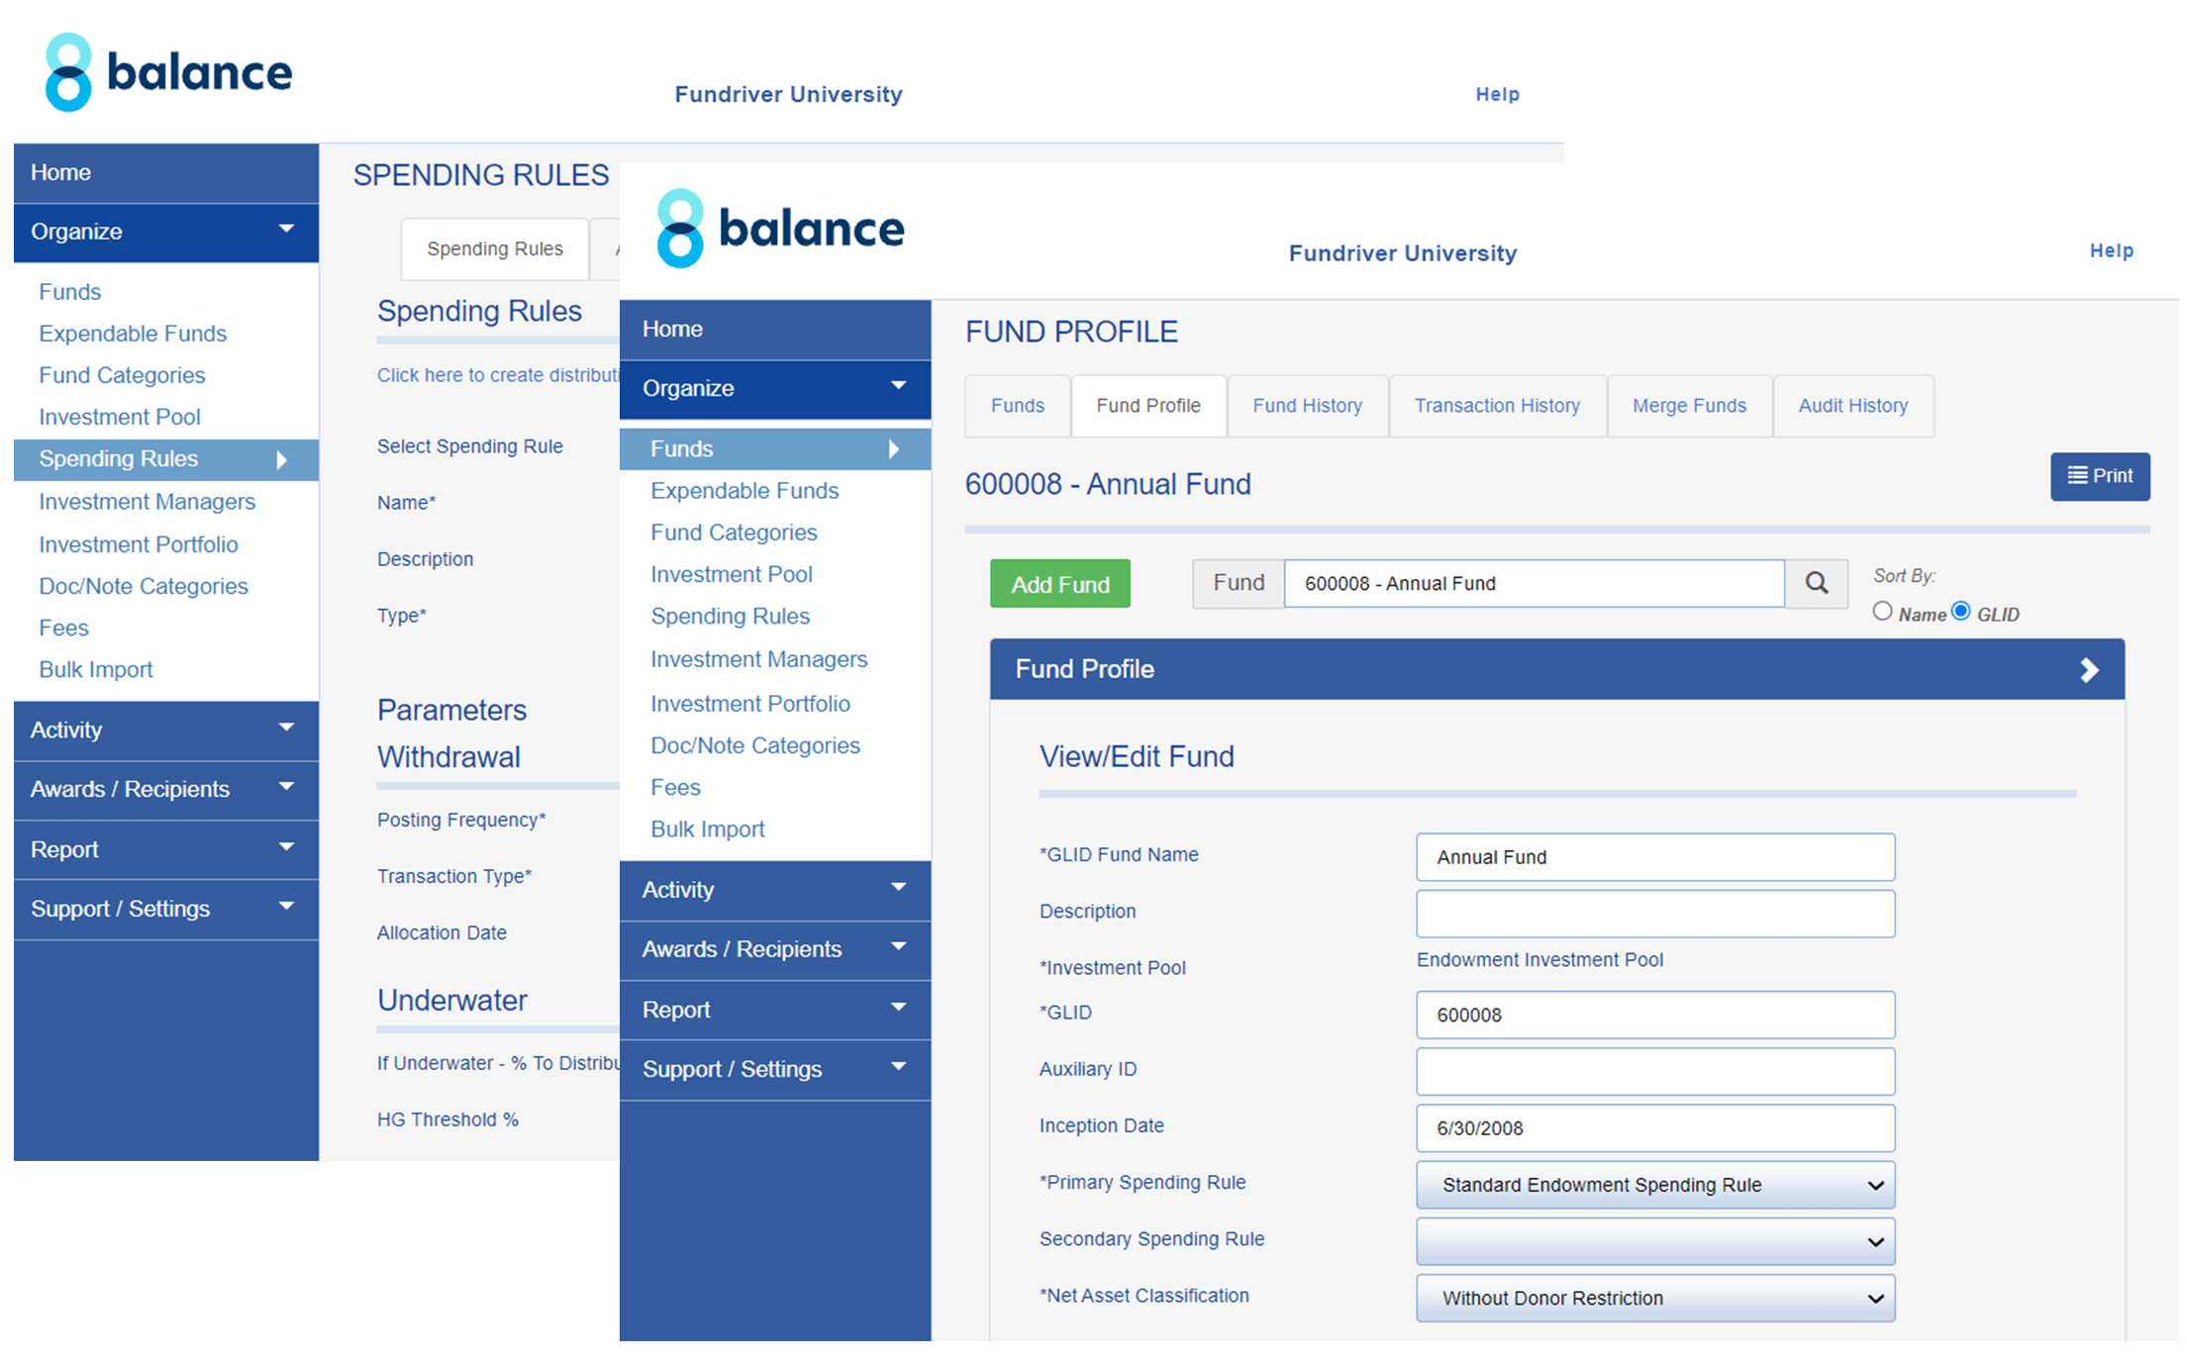This screenshot has height=1363, width=2187.
Task: Open the Secondary Spending Rule dropdown
Action: coord(1654,1241)
